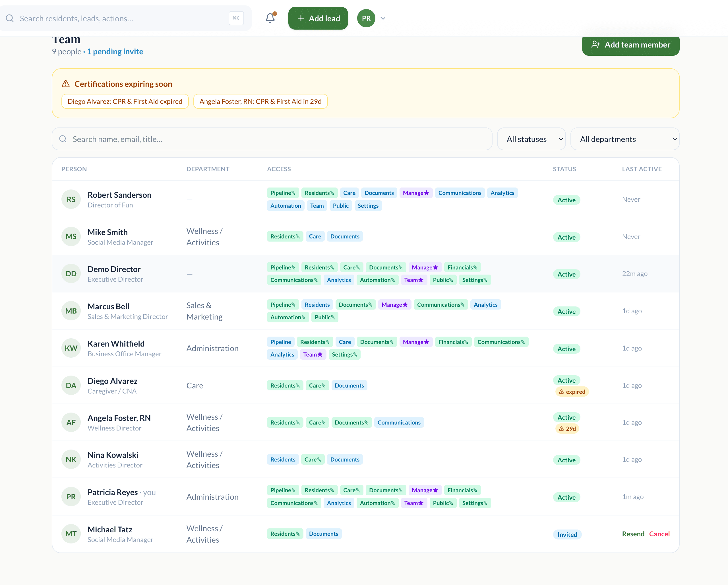Click the Patricia Reyes name
The image size is (728, 585).
tap(112, 493)
